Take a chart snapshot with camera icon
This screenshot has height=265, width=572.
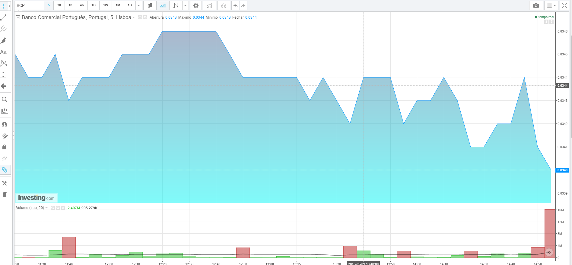[x=536, y=5]
